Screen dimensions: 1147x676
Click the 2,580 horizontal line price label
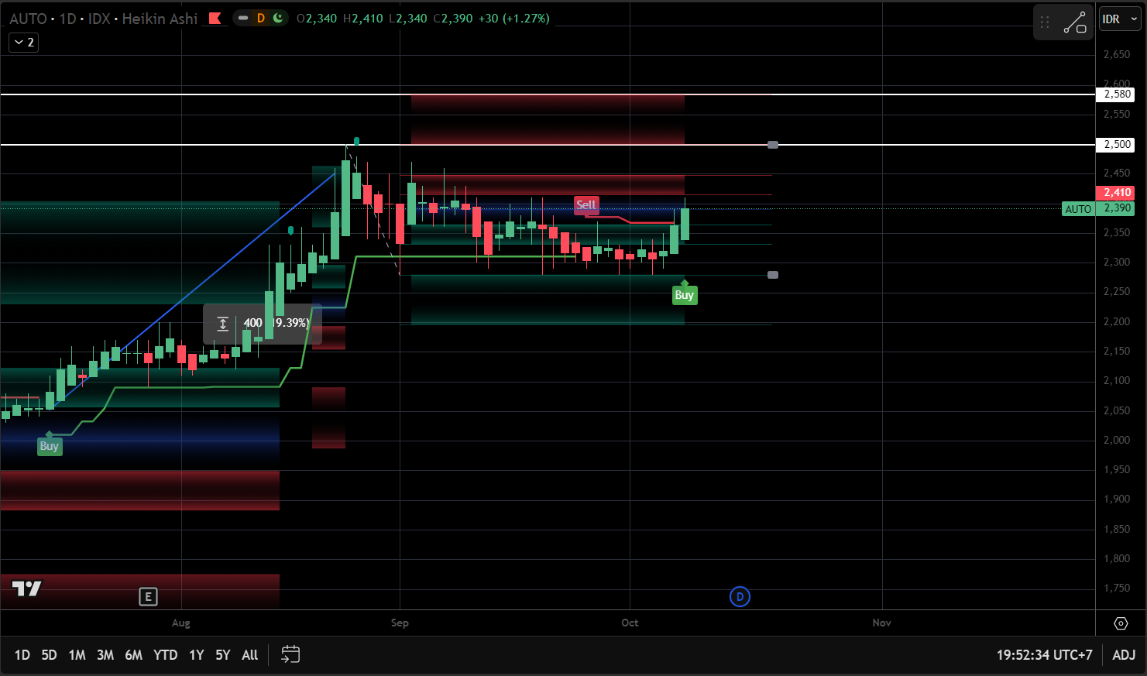click(1117, 94)
